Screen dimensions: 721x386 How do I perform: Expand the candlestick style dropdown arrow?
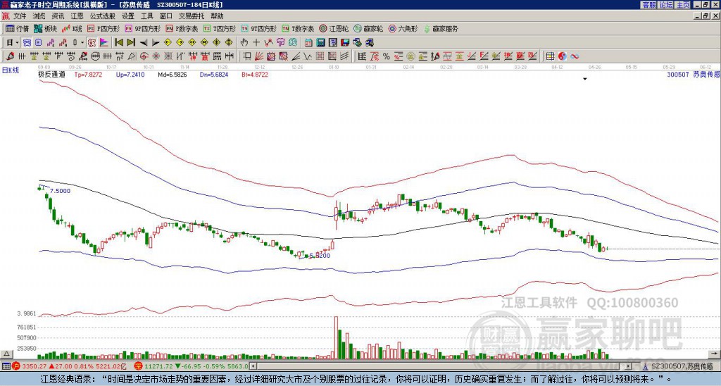click(82, 43)
